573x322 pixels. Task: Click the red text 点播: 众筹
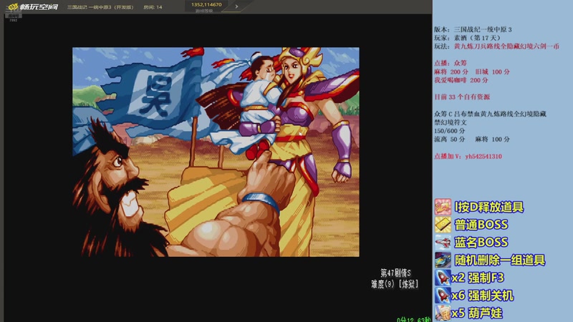451,63
